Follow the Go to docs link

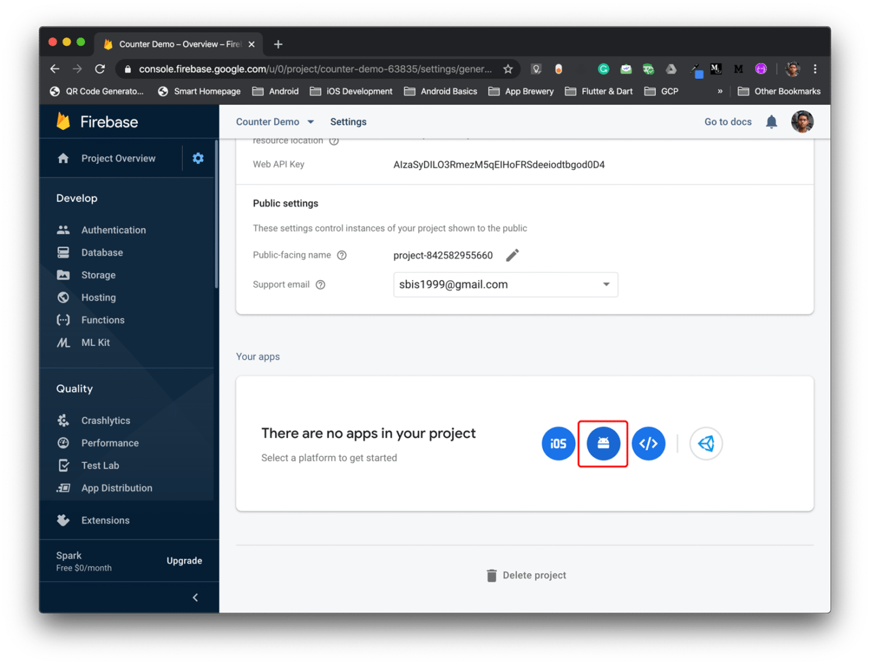point(728,122)
